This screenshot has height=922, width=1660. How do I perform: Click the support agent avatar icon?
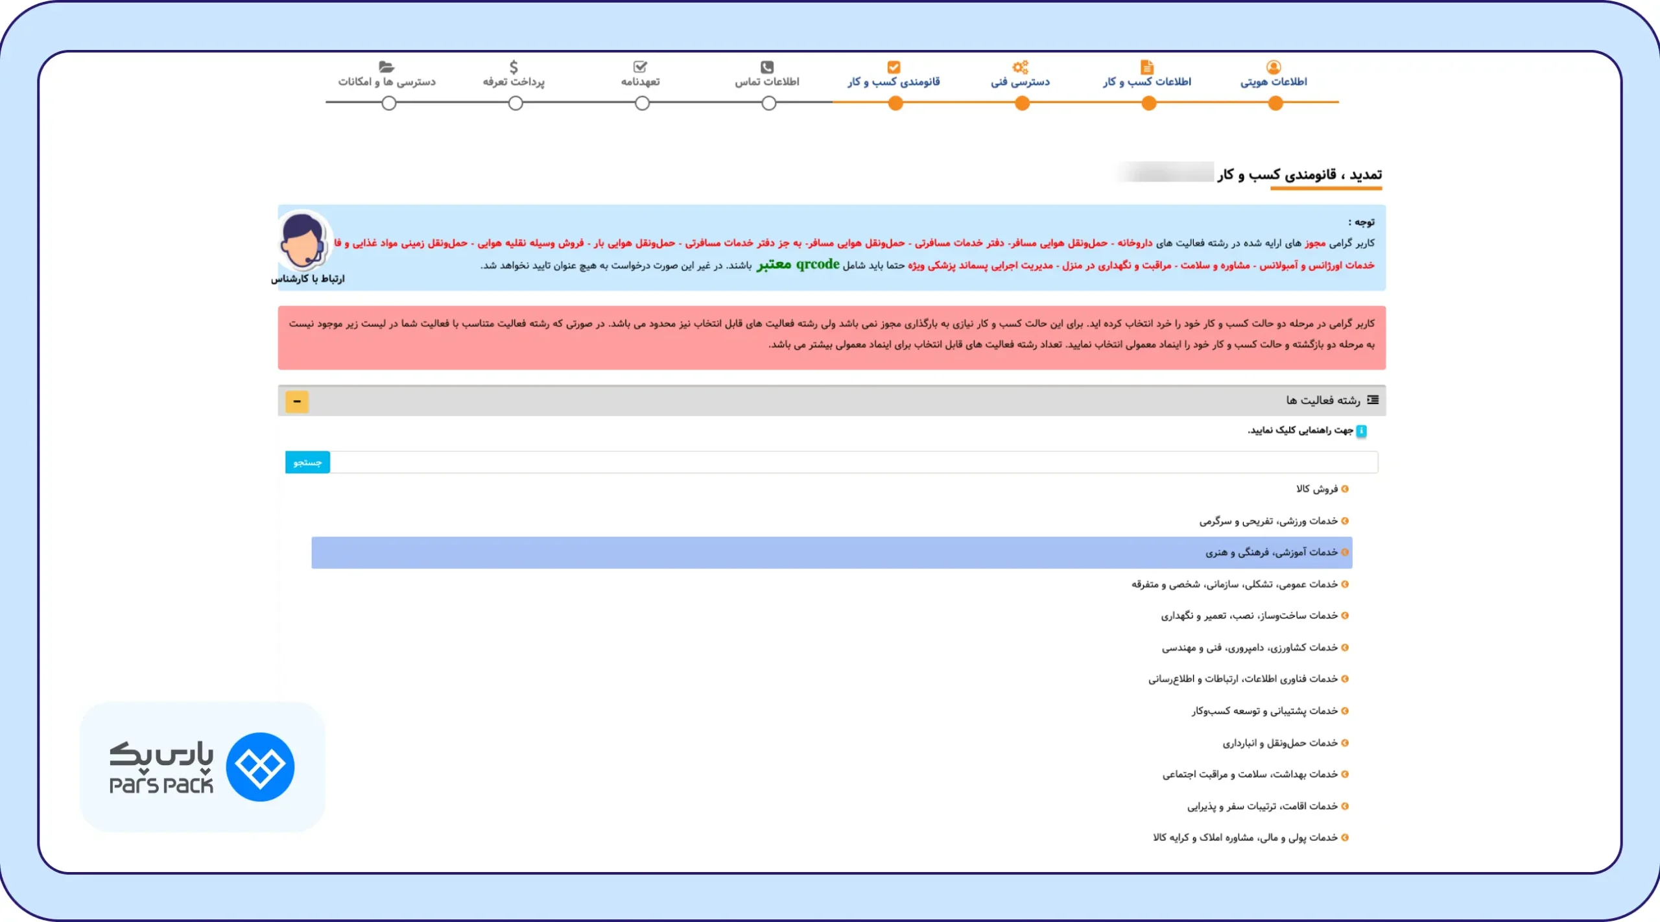pyautogui.click(x=303, y=239)
